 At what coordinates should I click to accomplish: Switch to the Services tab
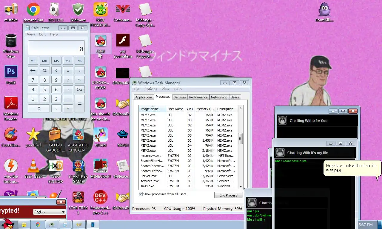click(180, 97)
